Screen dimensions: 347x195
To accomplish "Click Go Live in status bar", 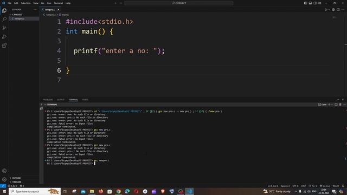I will tap(325, 186).
